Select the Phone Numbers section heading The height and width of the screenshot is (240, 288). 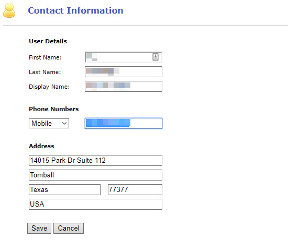coord(54,109)
